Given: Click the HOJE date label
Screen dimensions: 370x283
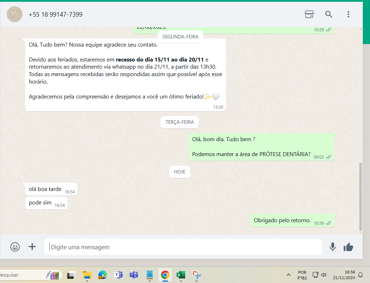Looking at the screenshot, I should pyautogui.click(x=179, y=172).
